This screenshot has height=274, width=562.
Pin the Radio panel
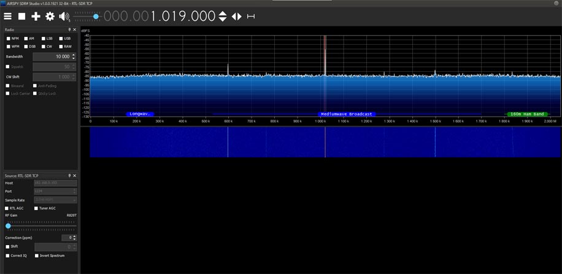(x=69, y=29)
